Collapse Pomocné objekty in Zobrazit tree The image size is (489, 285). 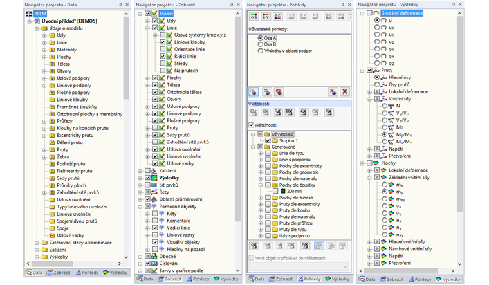(x=140, y=207)
